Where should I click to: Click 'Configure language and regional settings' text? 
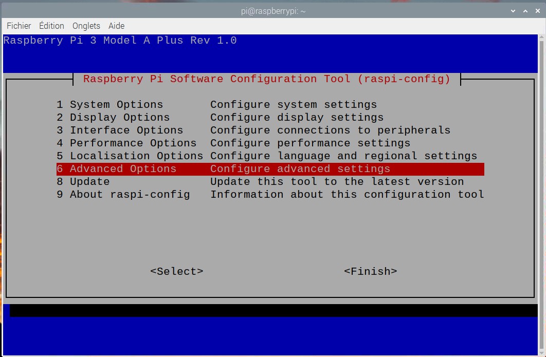pyautogui.click(x=343, y=156)
